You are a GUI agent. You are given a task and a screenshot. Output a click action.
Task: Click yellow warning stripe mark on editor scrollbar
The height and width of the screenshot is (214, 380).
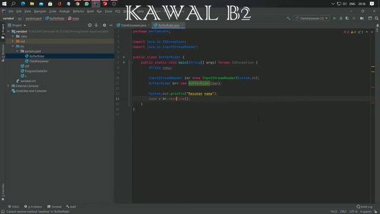coord(373,66)
